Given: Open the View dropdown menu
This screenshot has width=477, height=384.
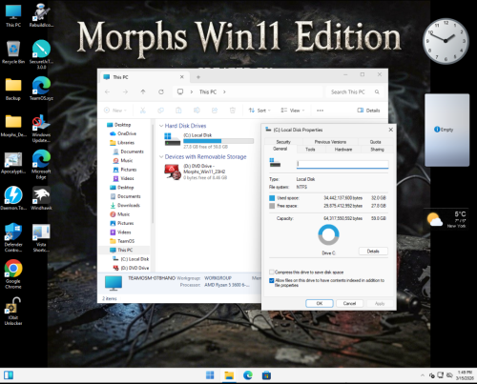Looking at the screenshot, I should point(292,111).
